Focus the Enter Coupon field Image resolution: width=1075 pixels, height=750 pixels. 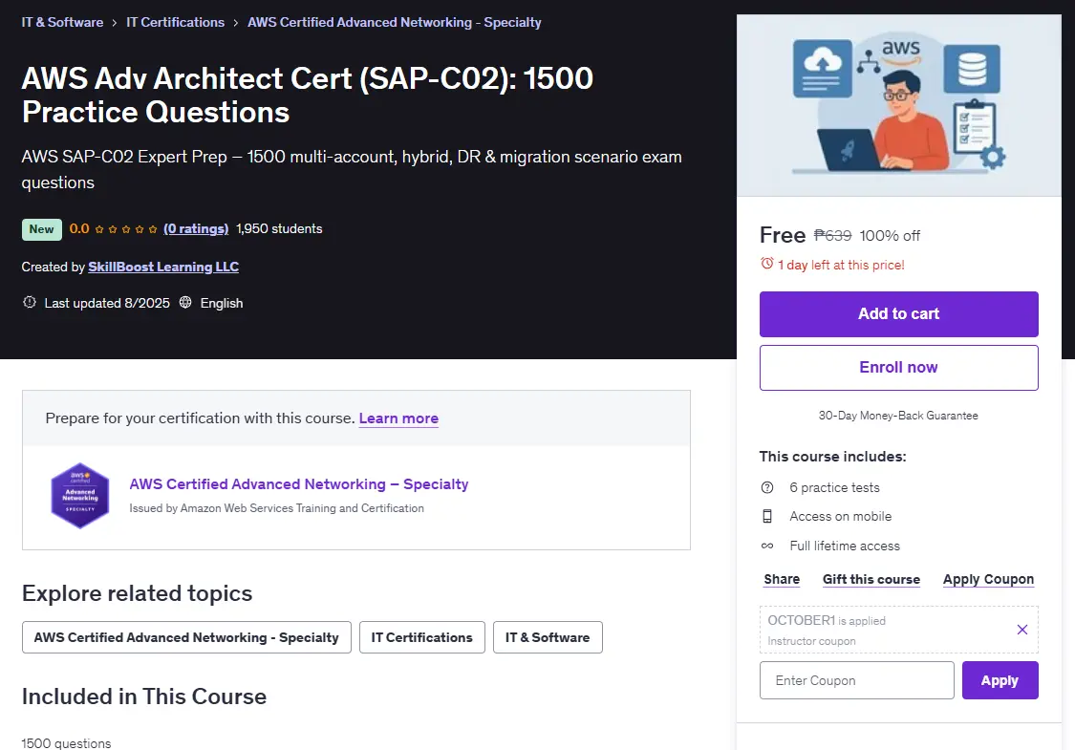856,680
